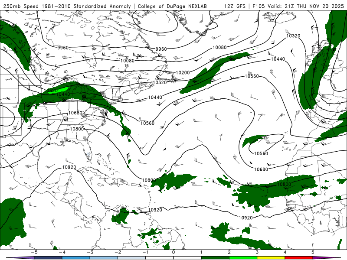347x260 pixels.
Task: Click the color bar tick label '3'
Action: tap(257, 252)
